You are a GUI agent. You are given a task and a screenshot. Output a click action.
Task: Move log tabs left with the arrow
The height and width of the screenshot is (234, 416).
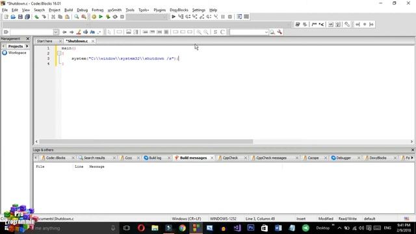coord(36,158)
